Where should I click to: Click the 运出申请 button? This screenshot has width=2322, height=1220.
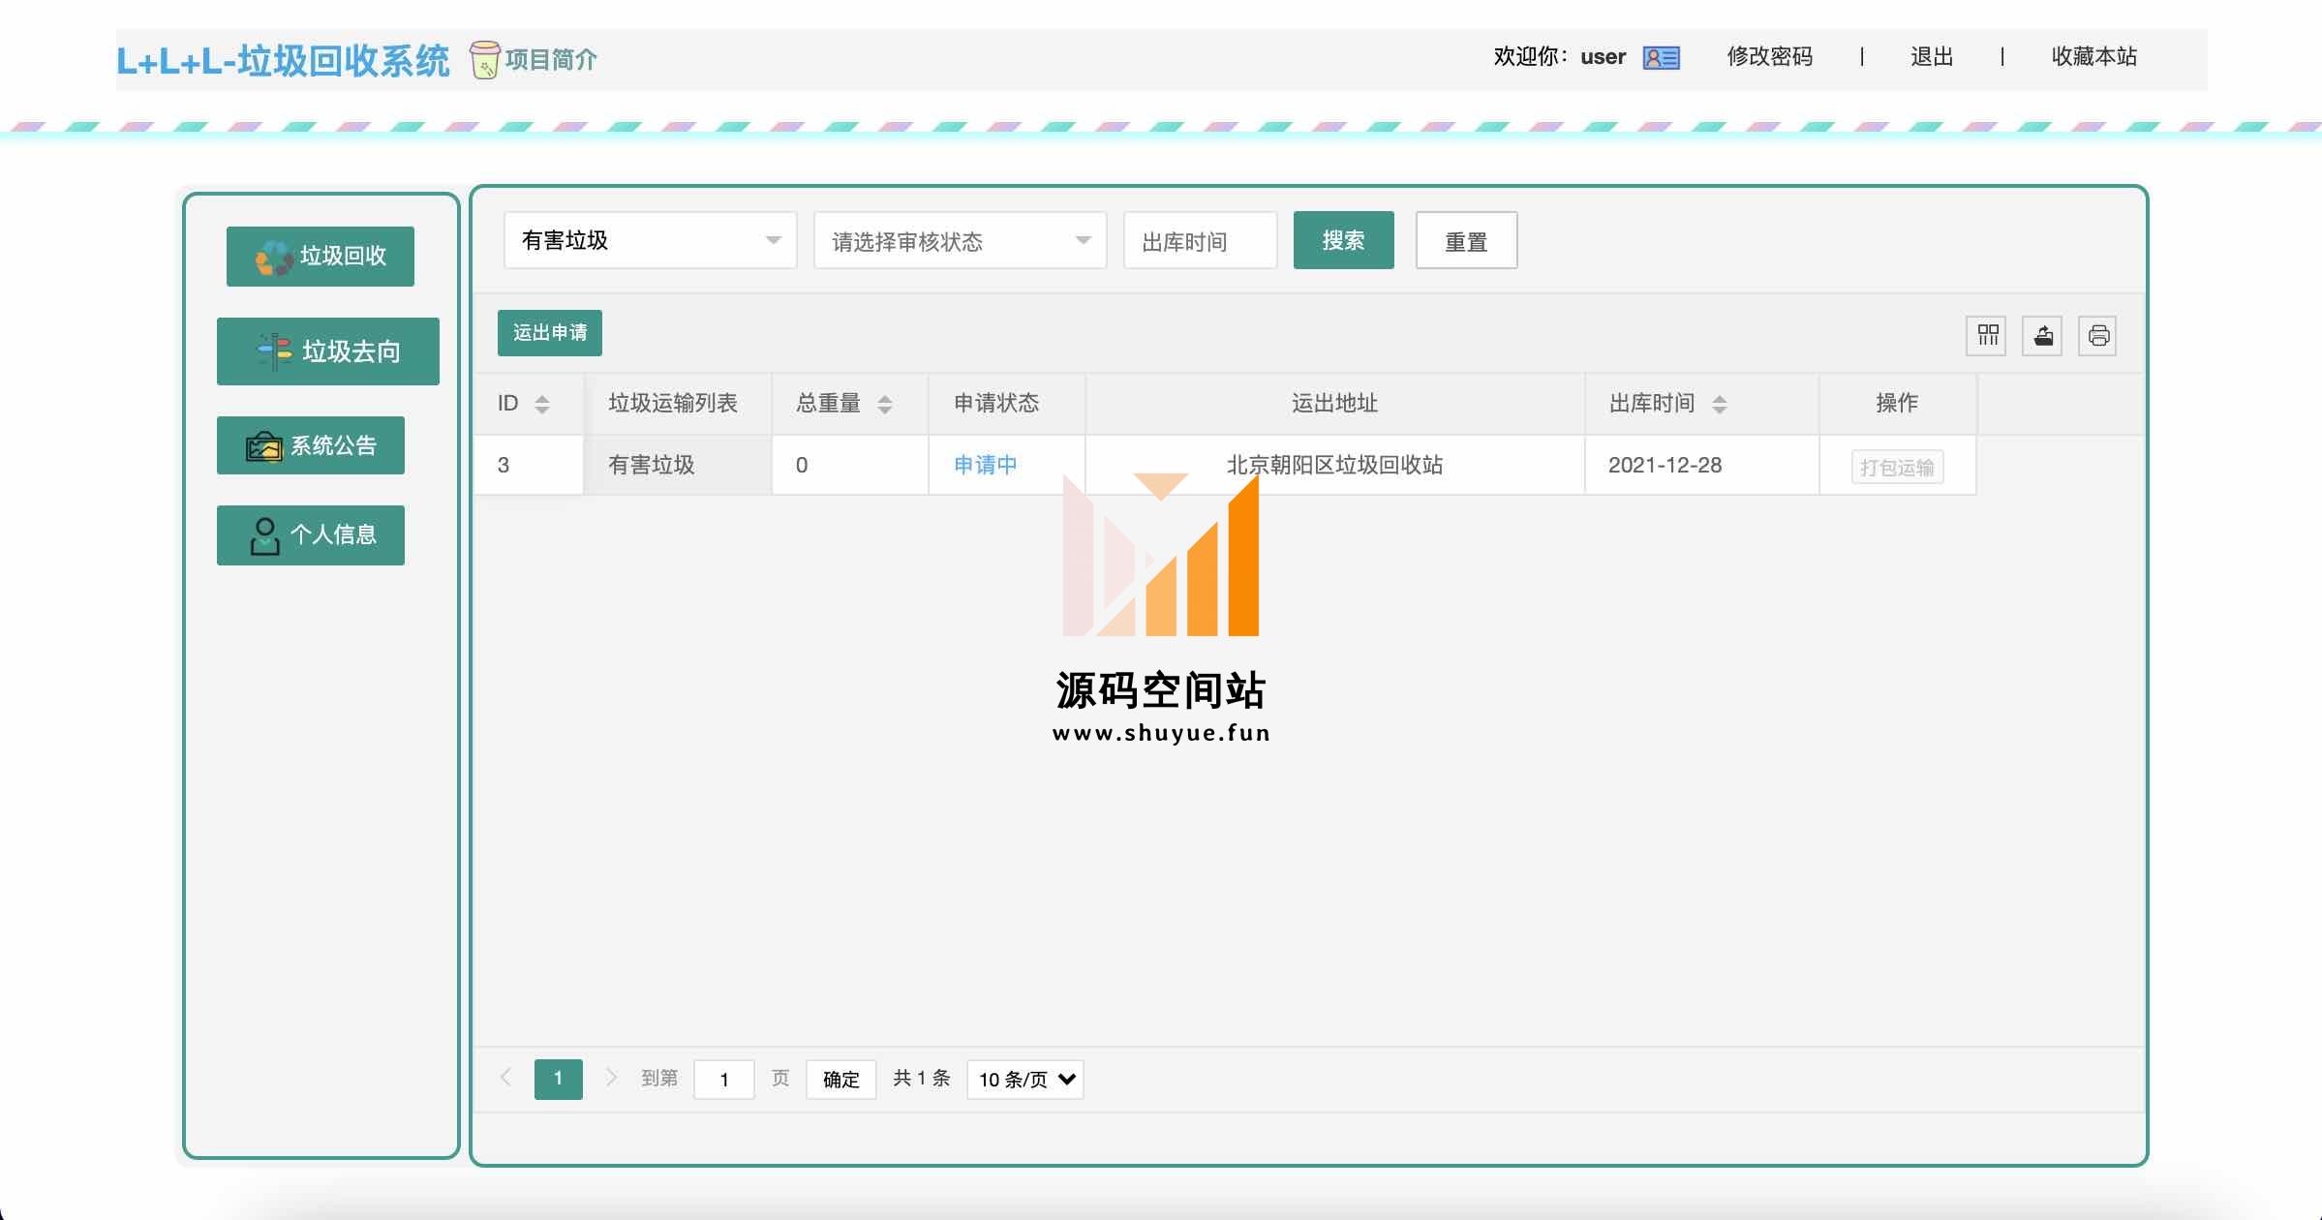coord(550,333)
